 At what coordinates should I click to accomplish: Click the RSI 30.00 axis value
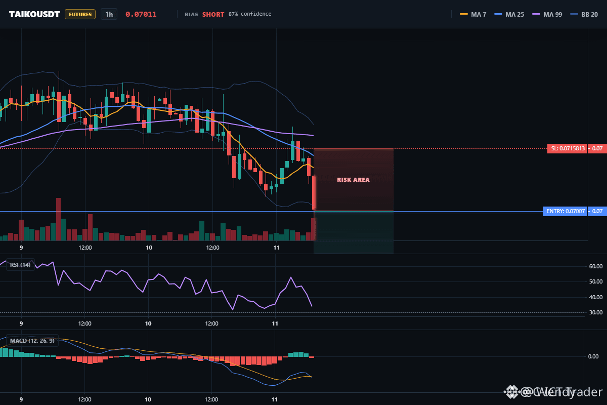(596, 312)
